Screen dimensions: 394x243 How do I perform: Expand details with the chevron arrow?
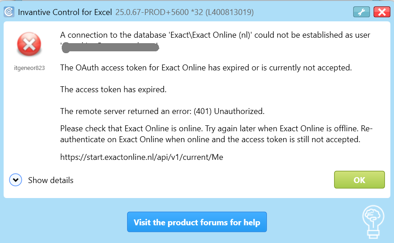(x=16, y=180)
